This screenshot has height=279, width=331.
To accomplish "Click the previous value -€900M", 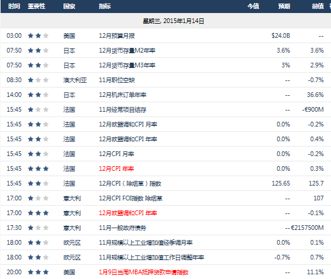I will point(313,109).
